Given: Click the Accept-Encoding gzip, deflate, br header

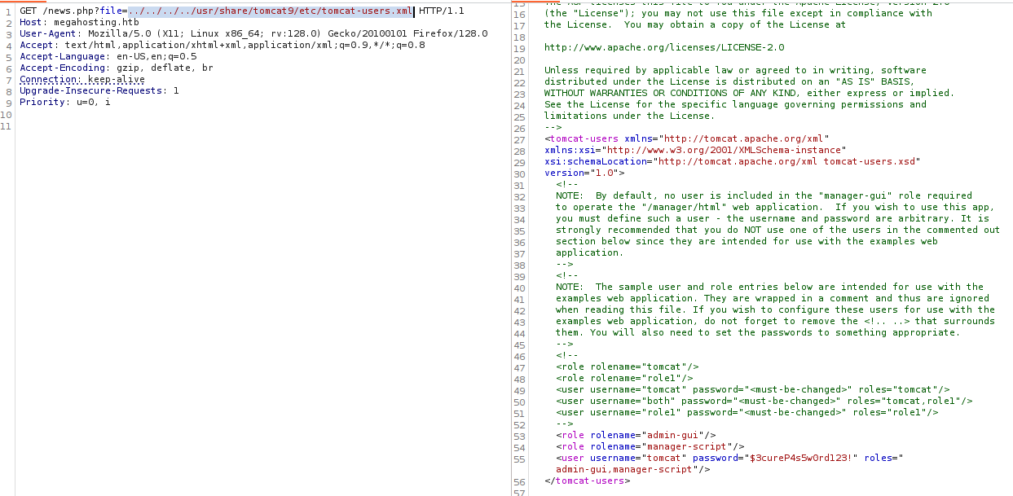Looking at the screenshot, I should point(117,68).
